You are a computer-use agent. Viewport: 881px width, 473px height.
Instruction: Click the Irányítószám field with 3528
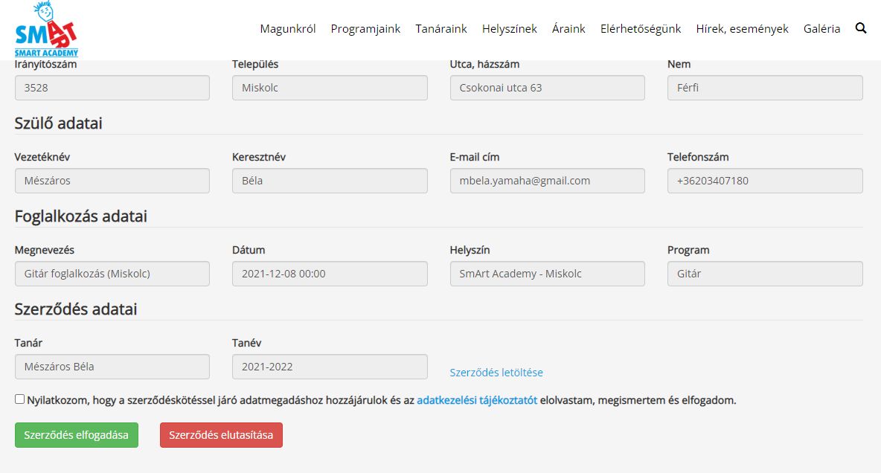(x=112, y=88)
